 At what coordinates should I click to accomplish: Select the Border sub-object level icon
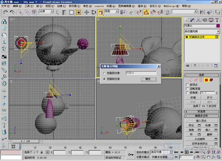pyautogui.click(x=201, y=80)
